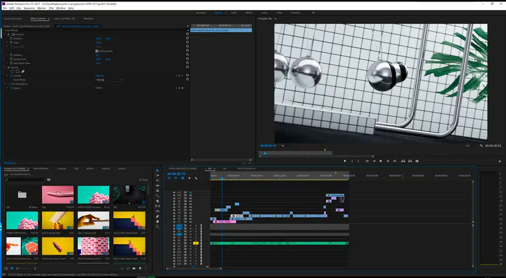Click the Export Frame camera icon
This screenshot has width=506, height=278.
(417, 161)
